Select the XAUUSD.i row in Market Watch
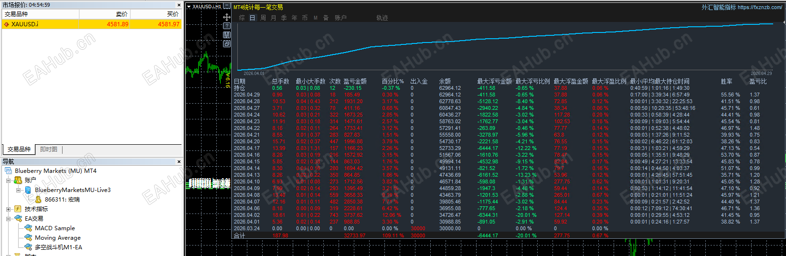 [92, 24]
